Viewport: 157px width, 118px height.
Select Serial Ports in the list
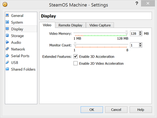tap(21, 56)
